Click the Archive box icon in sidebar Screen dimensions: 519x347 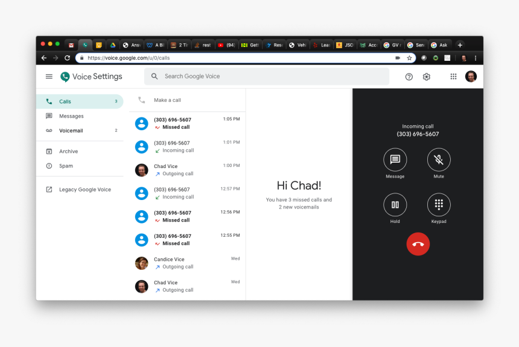pyautogui.click(x=49, y=151)
